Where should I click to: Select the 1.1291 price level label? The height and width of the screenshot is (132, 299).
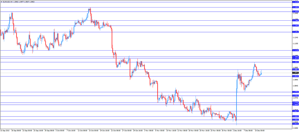click(x=295, y=32)
